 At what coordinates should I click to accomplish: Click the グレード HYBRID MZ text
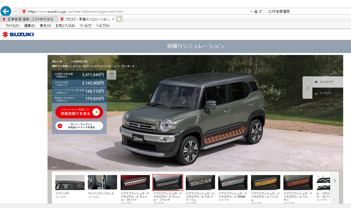pyautogui.click(x=70, y=62)
